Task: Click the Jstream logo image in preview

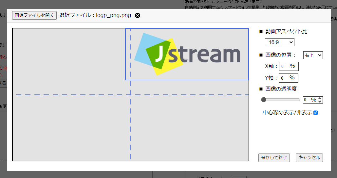Action: (x=187, y=54)
